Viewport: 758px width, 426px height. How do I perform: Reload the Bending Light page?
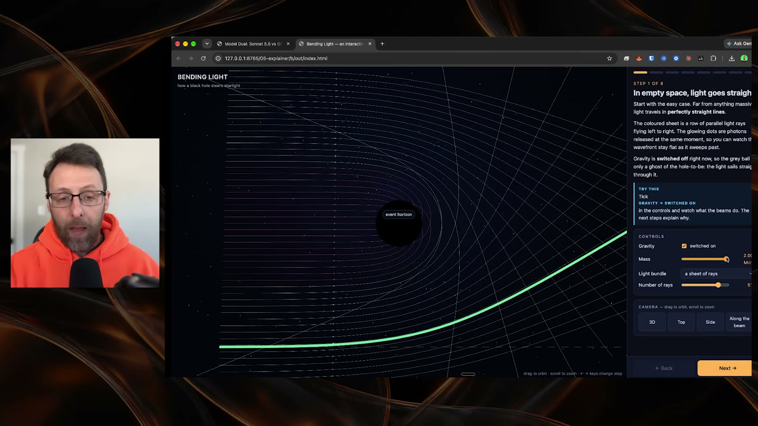[x=203, y=58]
